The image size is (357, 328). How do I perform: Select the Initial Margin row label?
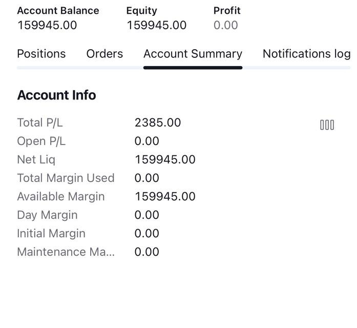[51, 234]
